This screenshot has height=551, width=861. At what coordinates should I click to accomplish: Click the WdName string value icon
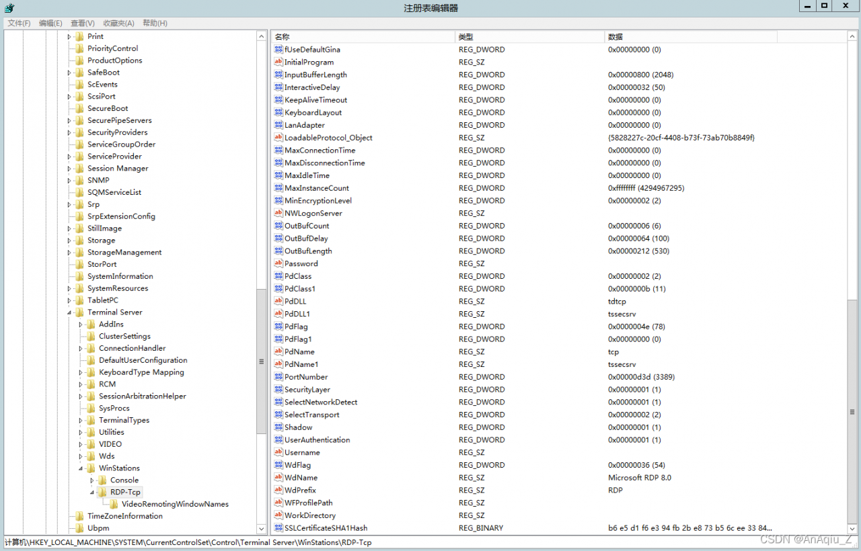click(278, 478)
